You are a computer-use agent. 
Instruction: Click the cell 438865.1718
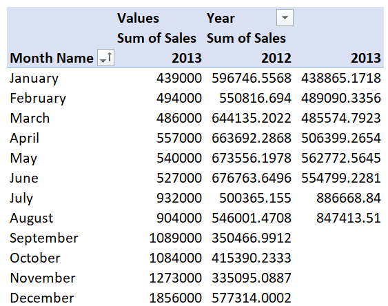341,79
